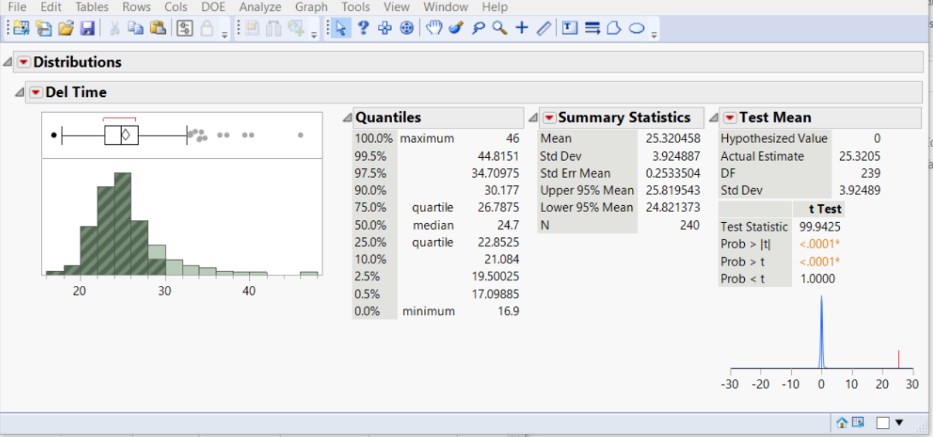Pick the Brush tool in toolbar
The width and height of the screenshot is (933, 437).
pos(456,28)
